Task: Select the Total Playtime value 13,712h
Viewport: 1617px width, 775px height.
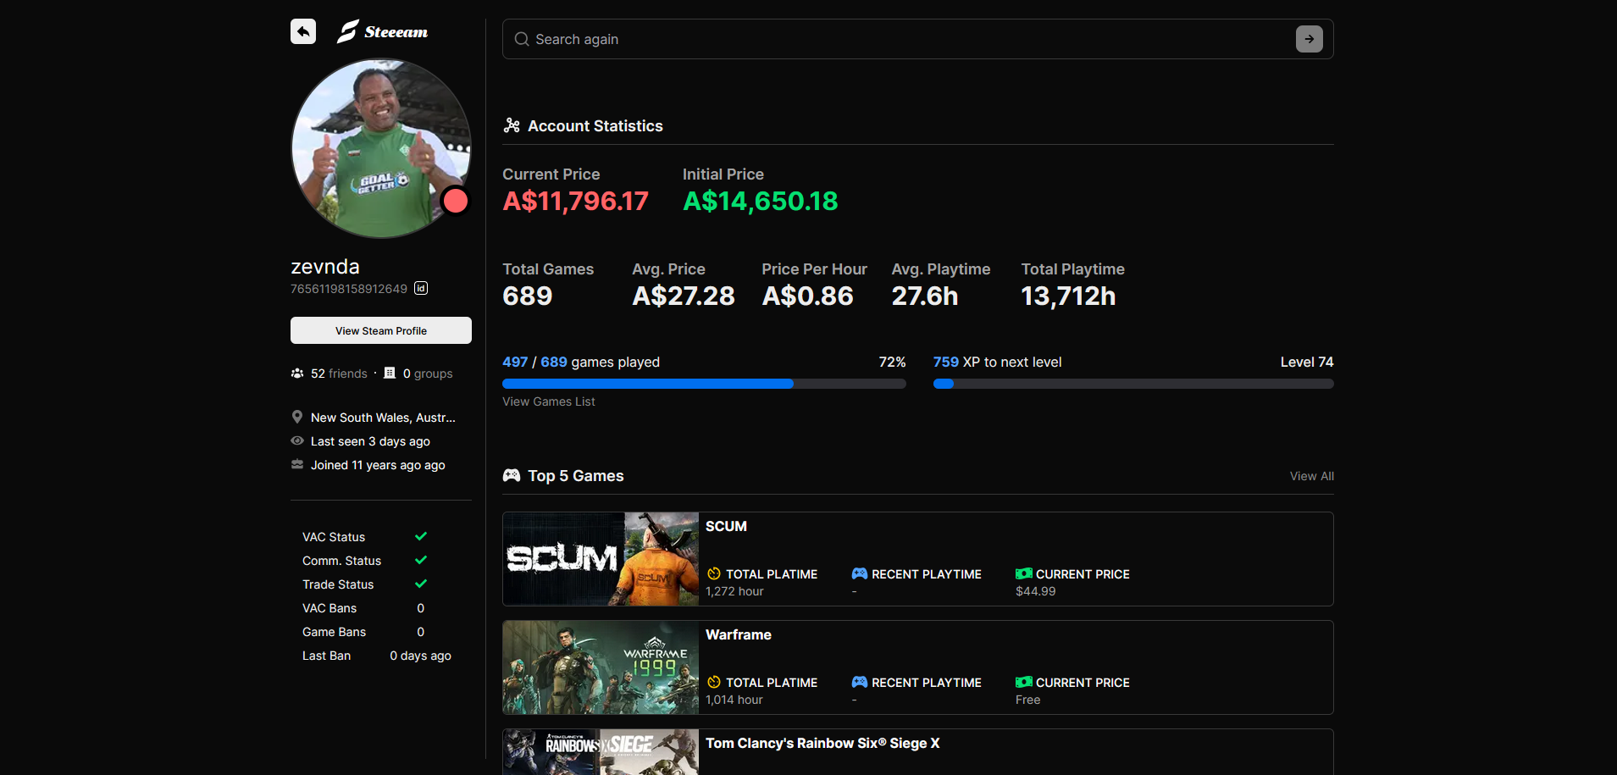Action: click(x=1068, y=296)
